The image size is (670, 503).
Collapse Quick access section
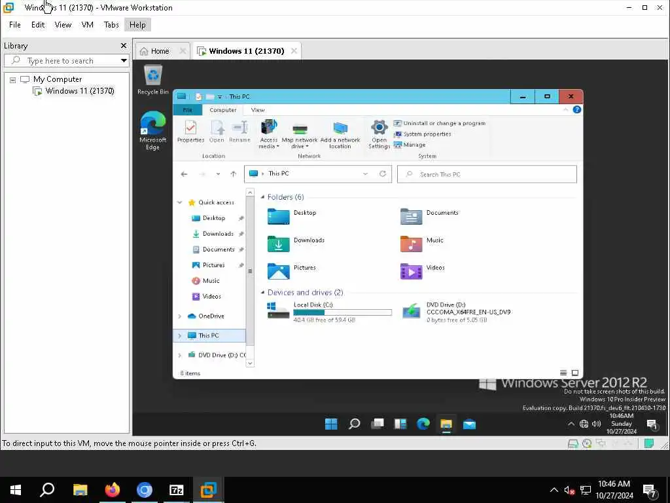tap(180, 202)
